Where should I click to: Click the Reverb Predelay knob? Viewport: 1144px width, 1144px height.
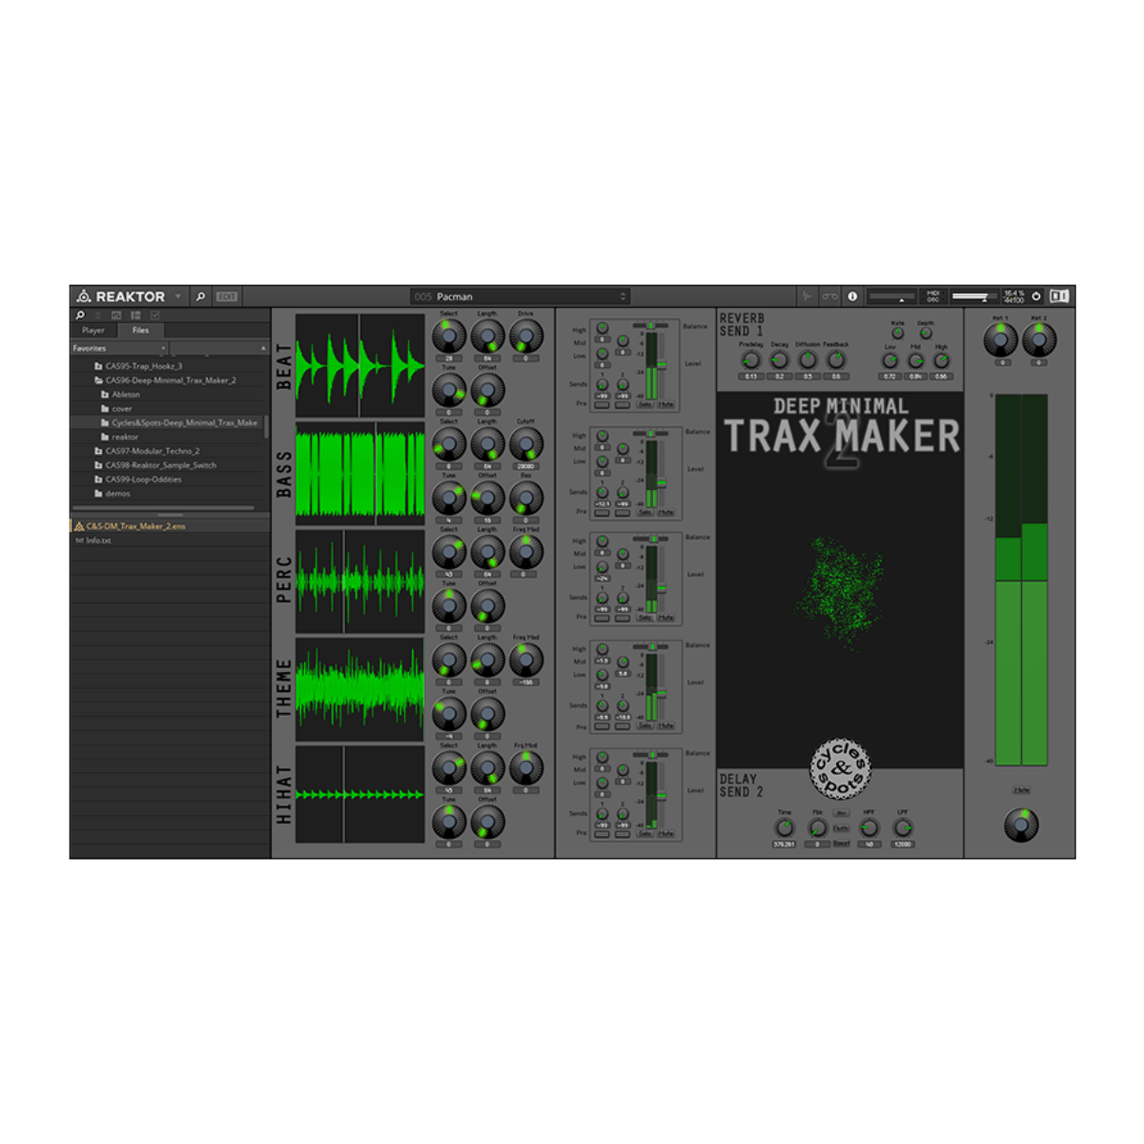(751, 360)
